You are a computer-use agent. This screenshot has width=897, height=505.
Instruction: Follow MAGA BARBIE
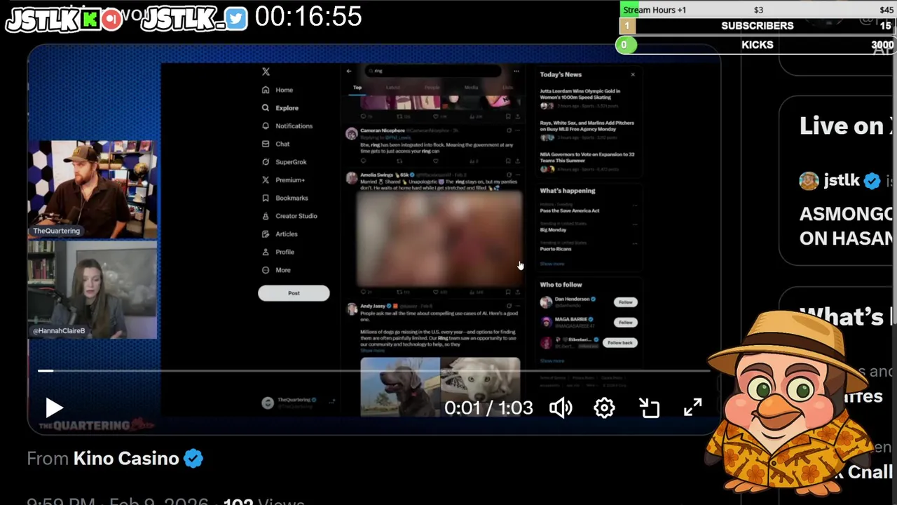(x=625, y=323)
